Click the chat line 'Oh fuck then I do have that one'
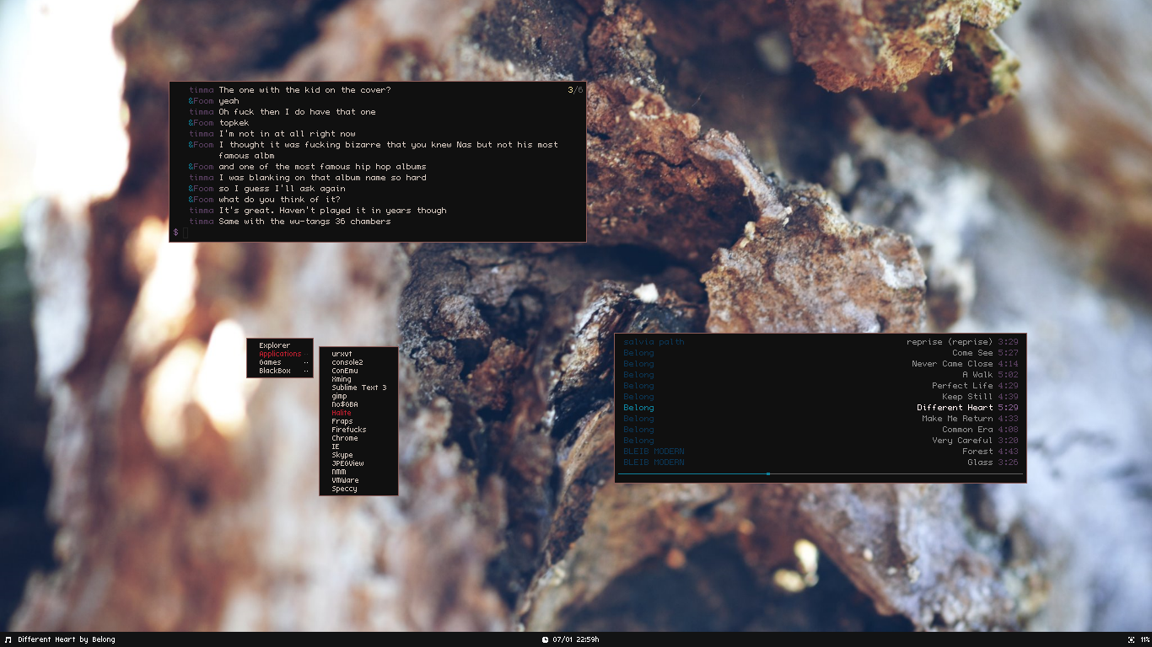 297,112
